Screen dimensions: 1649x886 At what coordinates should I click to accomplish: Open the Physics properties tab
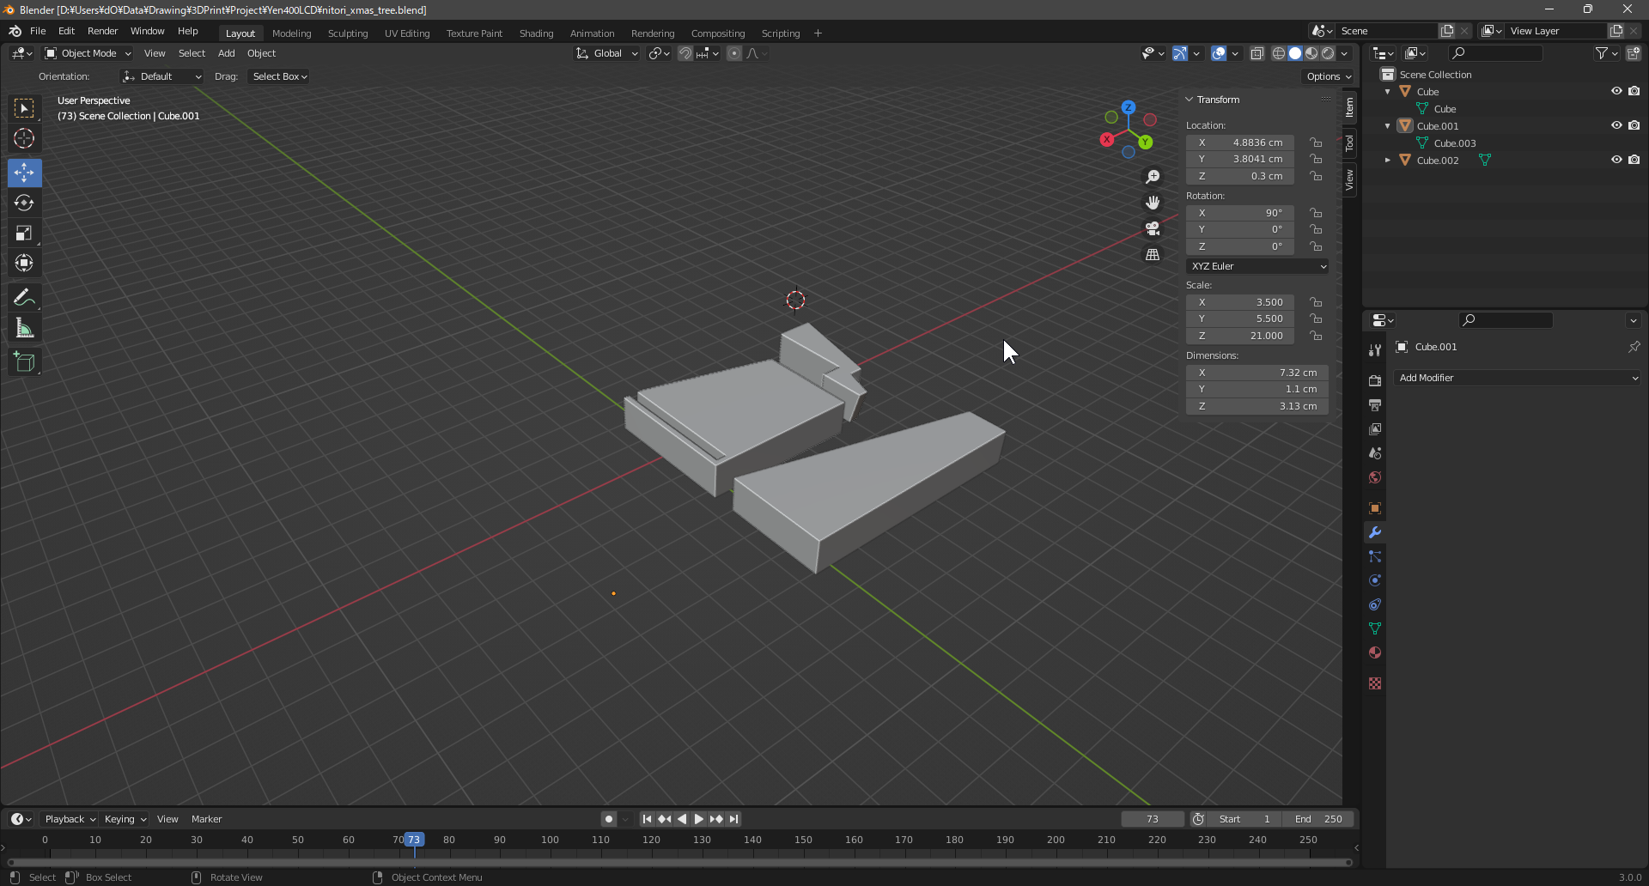pos(1375,580)
